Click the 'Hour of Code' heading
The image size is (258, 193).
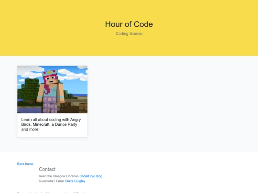point(129,24)
